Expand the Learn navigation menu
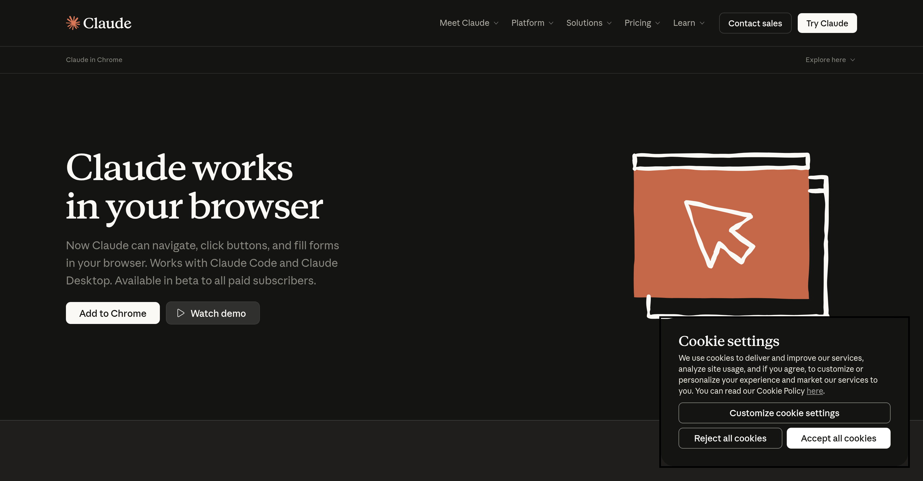Viewport: 923px width, 481px height. (684, 23)
